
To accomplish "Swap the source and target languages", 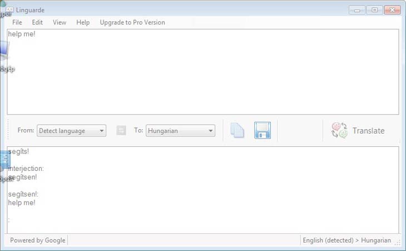I will [121, 131].
